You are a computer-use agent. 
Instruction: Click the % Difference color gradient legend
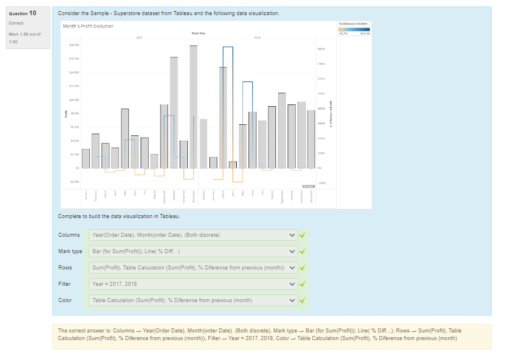click(x=354, y=29)
